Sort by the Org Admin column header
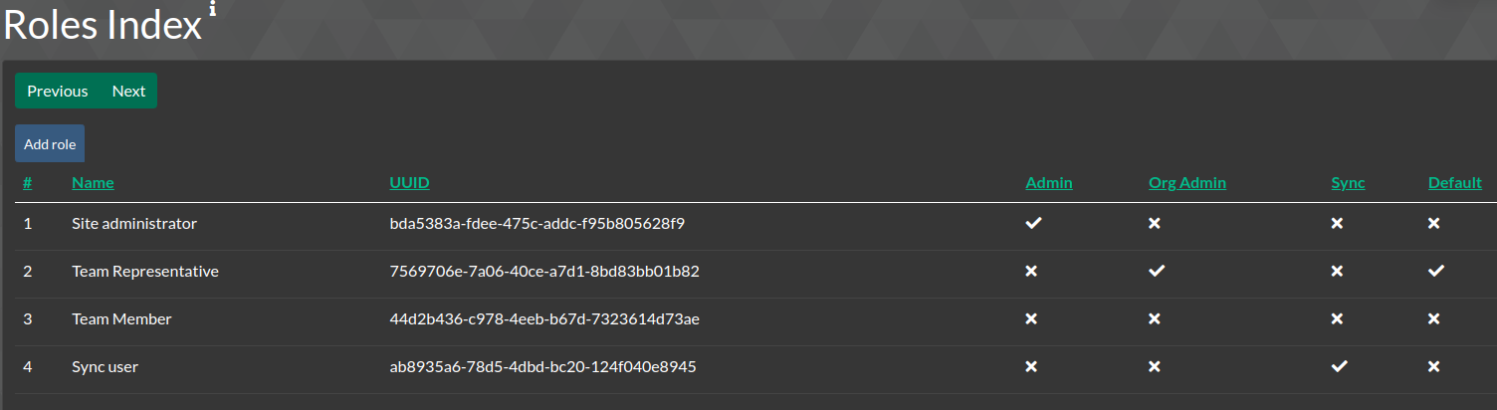 tap(1187, 183)
